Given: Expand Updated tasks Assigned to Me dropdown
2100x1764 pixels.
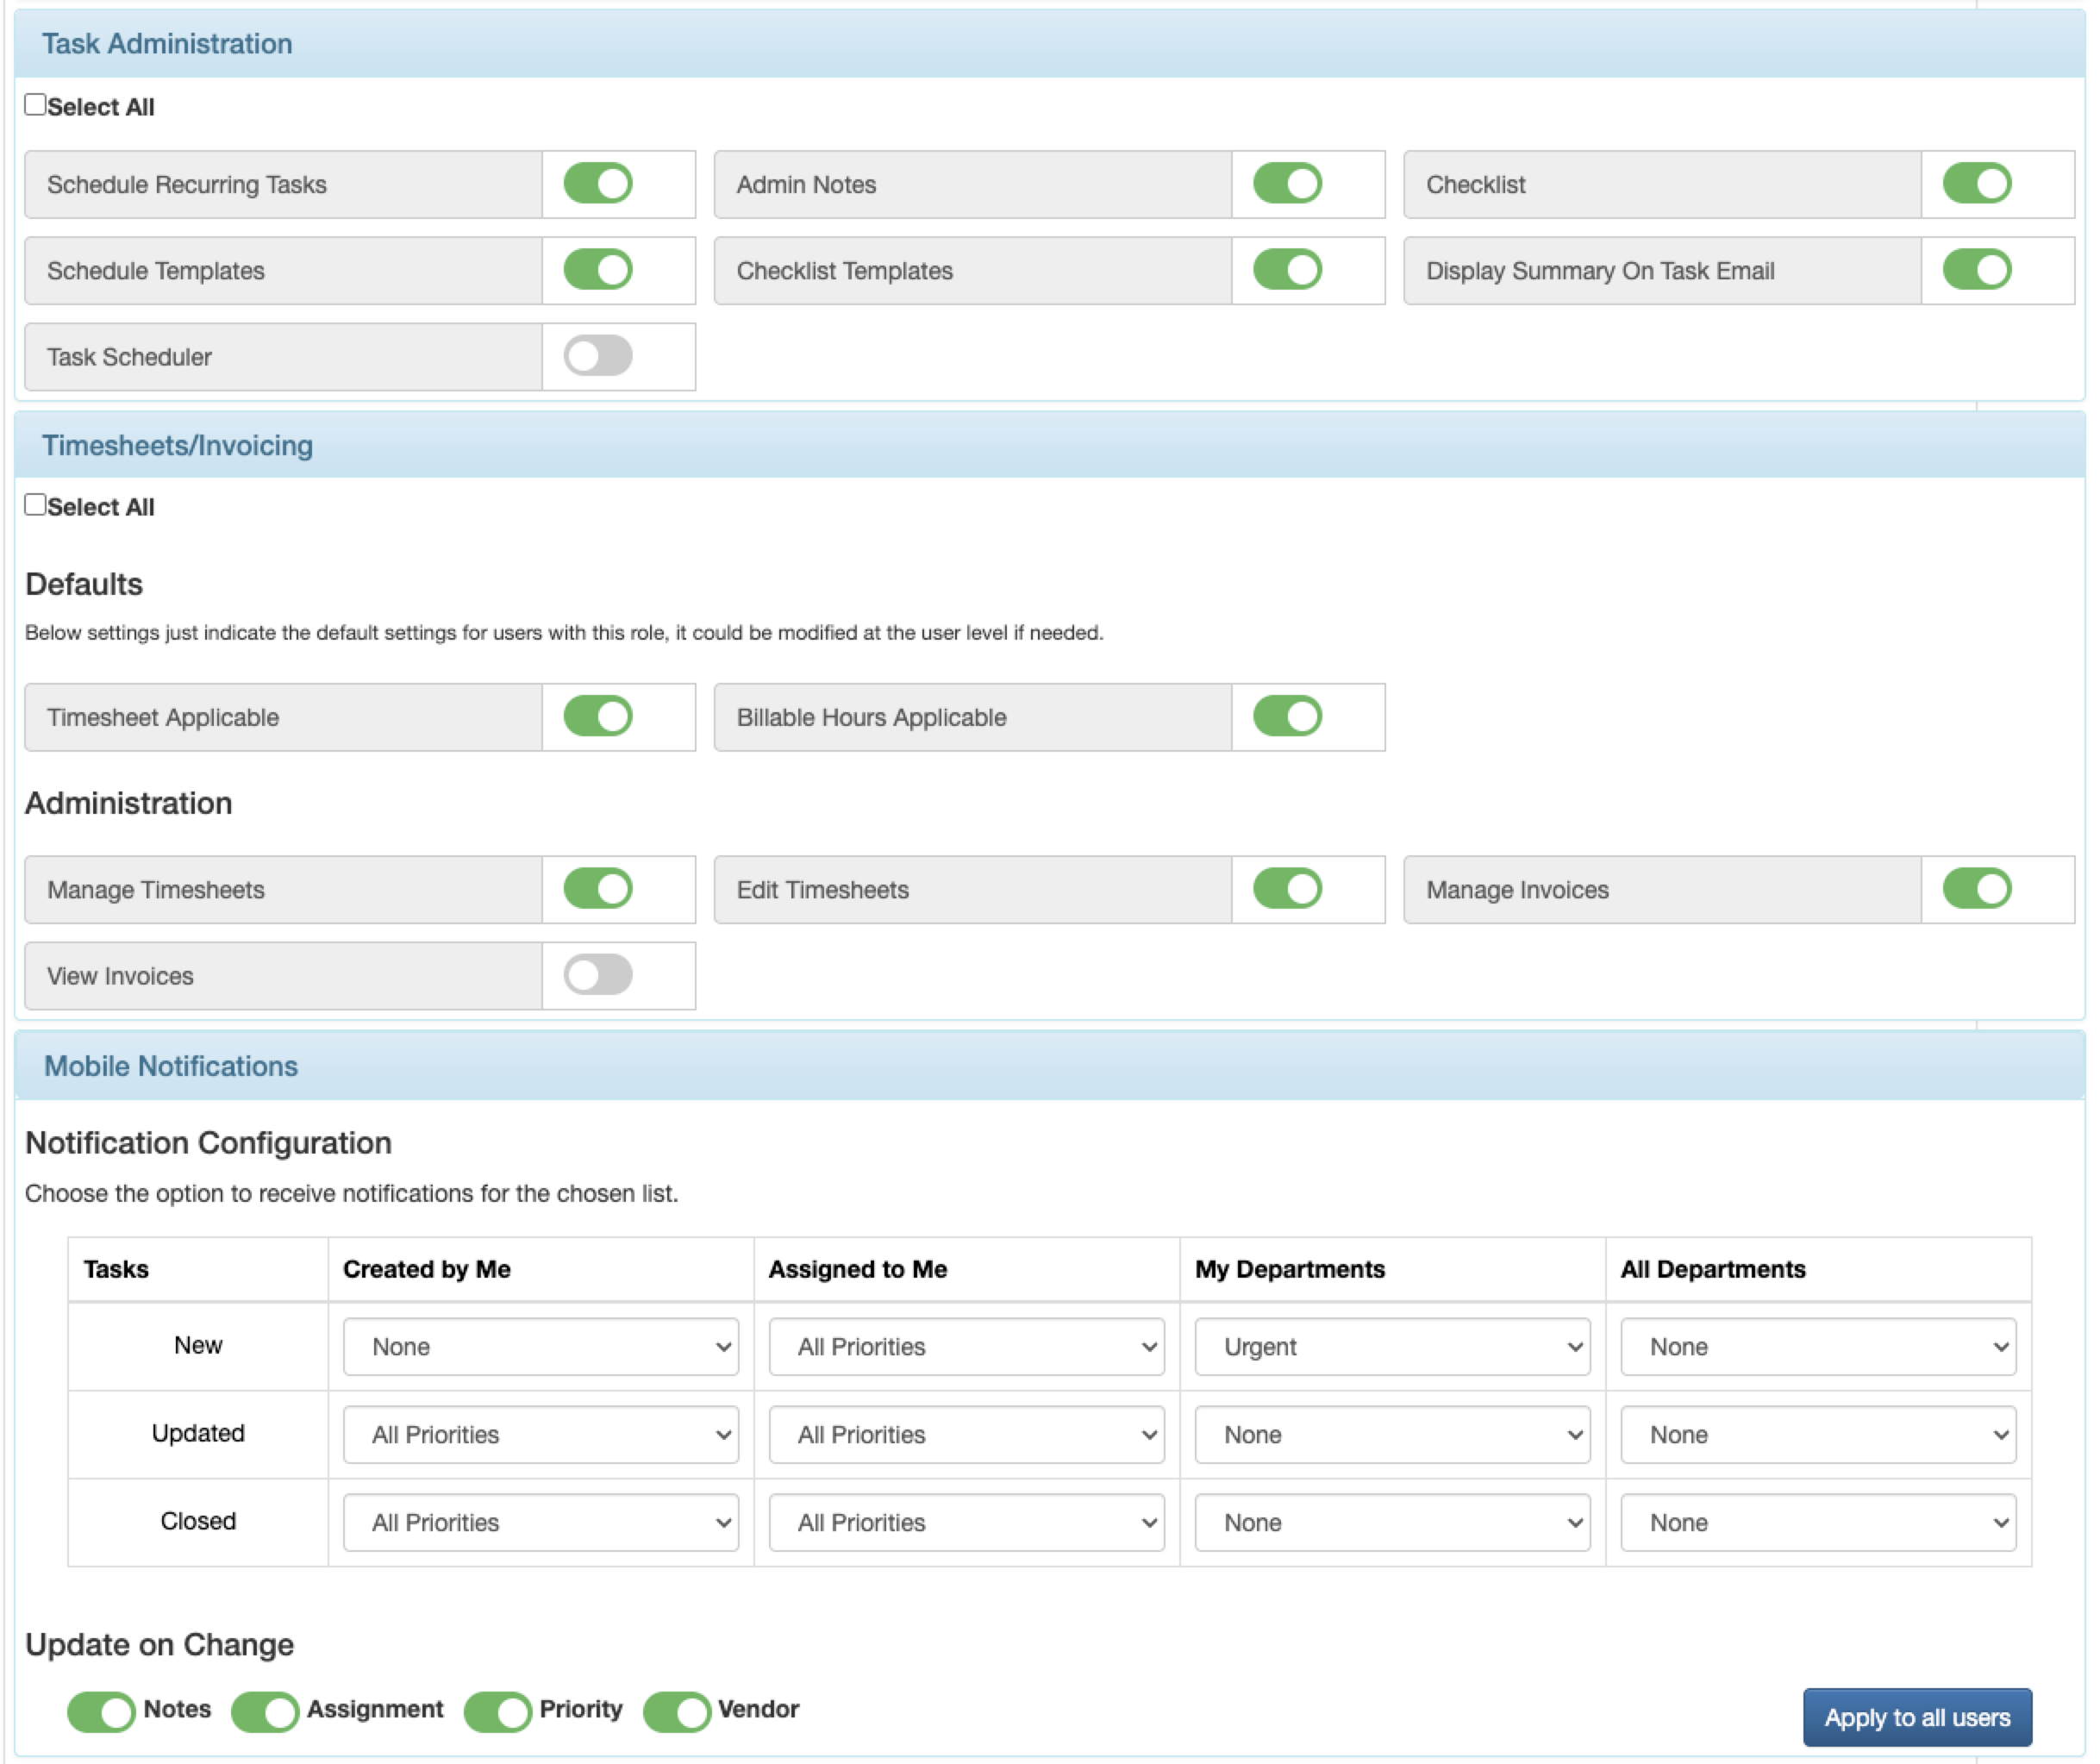Looking at the screenshot, I should pyautogui.click(x=966, y=1435).
